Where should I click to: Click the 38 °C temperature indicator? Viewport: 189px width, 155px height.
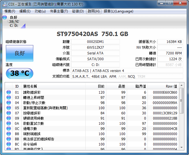[20, 73]
